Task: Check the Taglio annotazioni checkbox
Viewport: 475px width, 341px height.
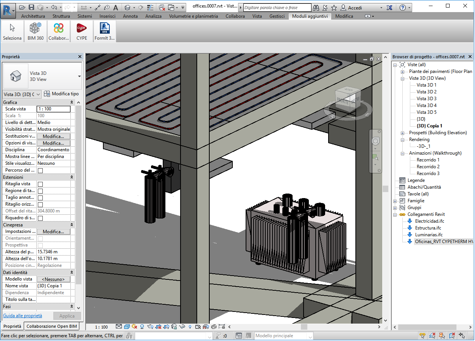Action: [40, 198]
